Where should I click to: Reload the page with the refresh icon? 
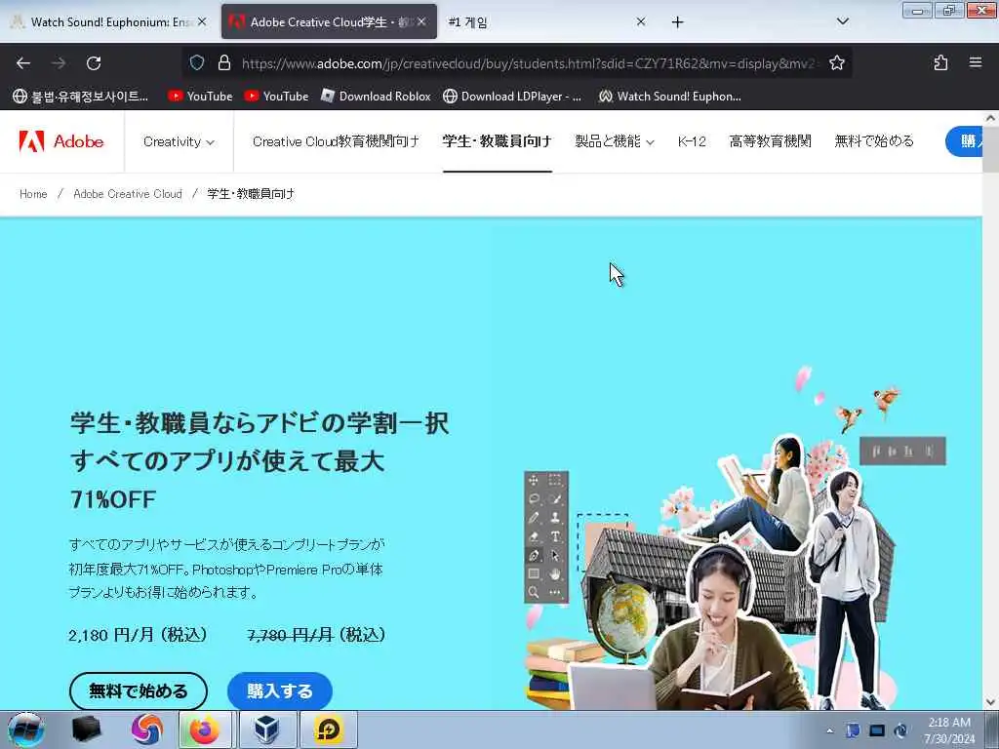click(x=94, y=63)
